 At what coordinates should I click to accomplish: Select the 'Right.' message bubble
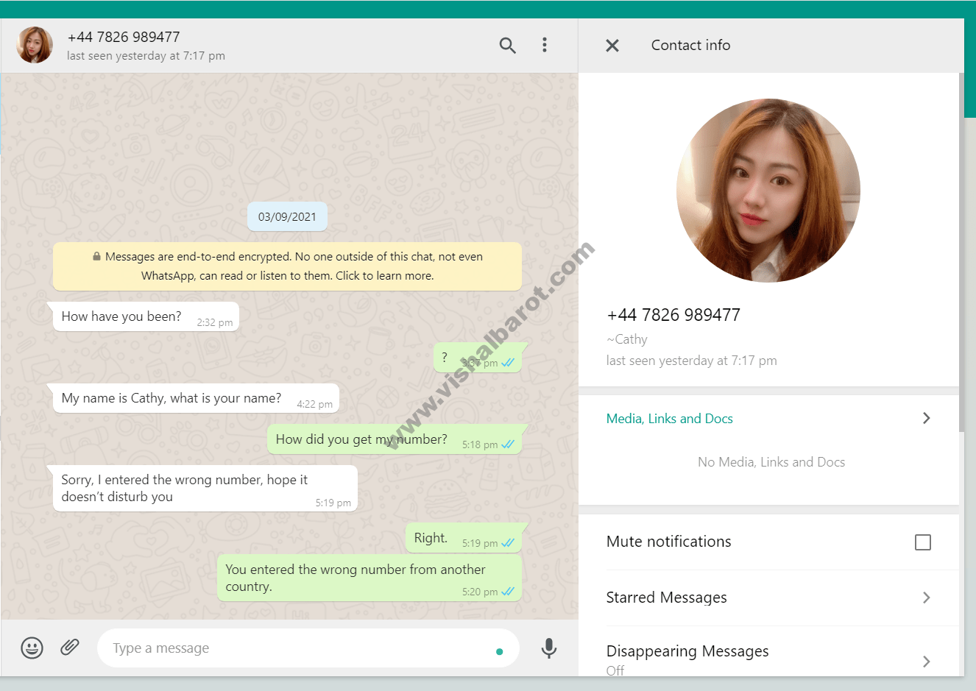(x=467, y=538)
